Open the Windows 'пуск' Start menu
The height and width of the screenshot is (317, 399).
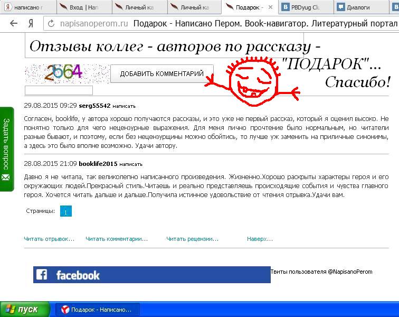tap(25, 309)
